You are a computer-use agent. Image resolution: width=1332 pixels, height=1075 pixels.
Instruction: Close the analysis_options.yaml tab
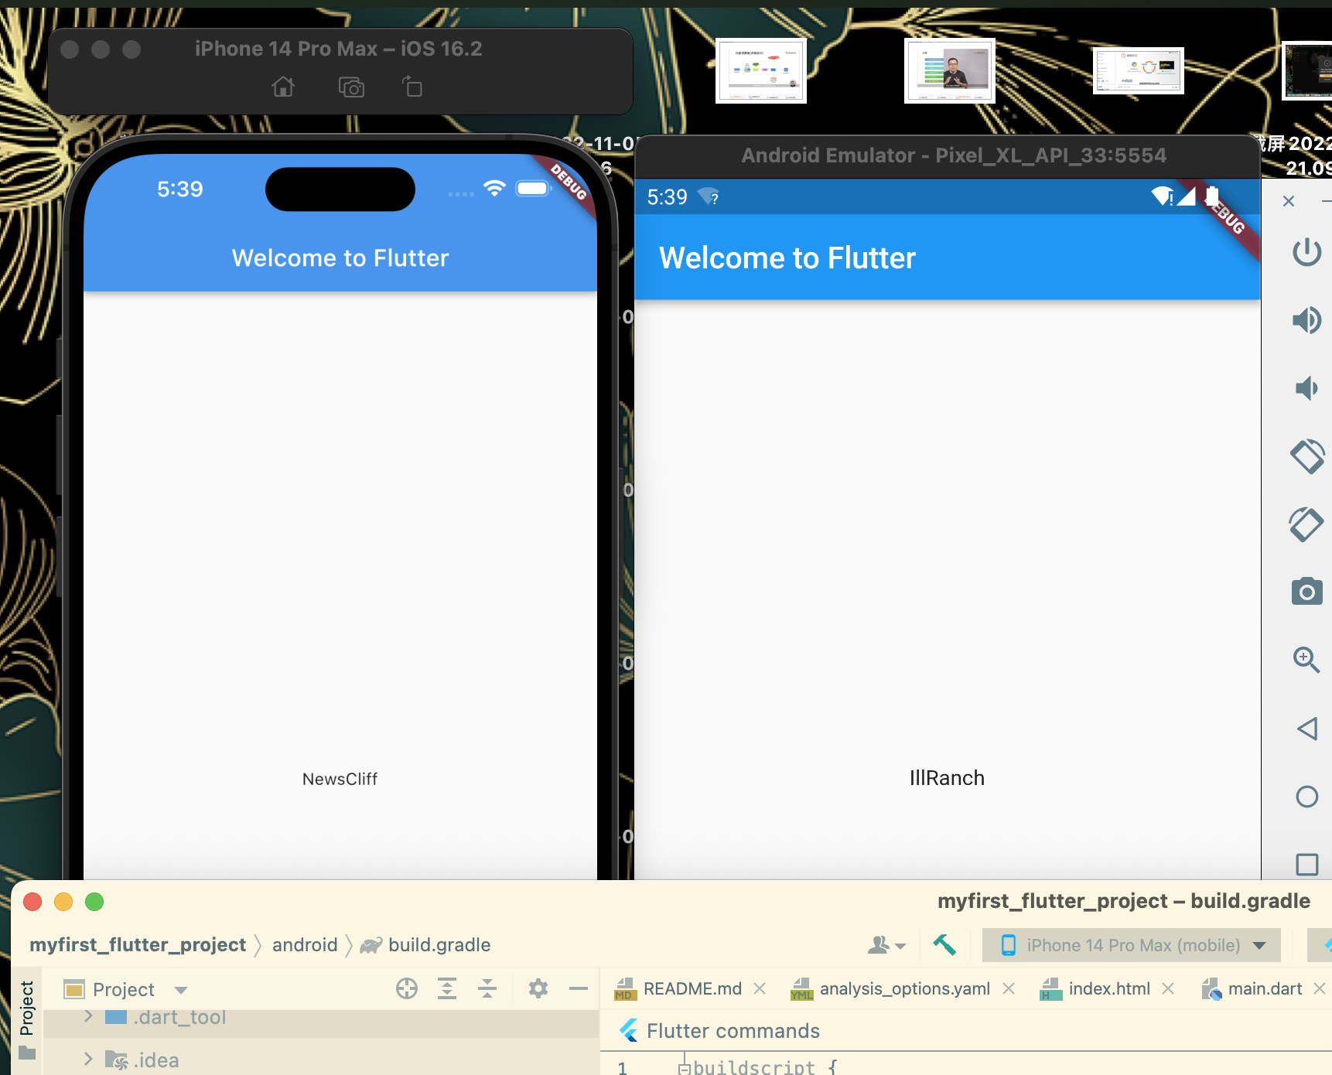pyautogui.click(x=1009, y=988)
